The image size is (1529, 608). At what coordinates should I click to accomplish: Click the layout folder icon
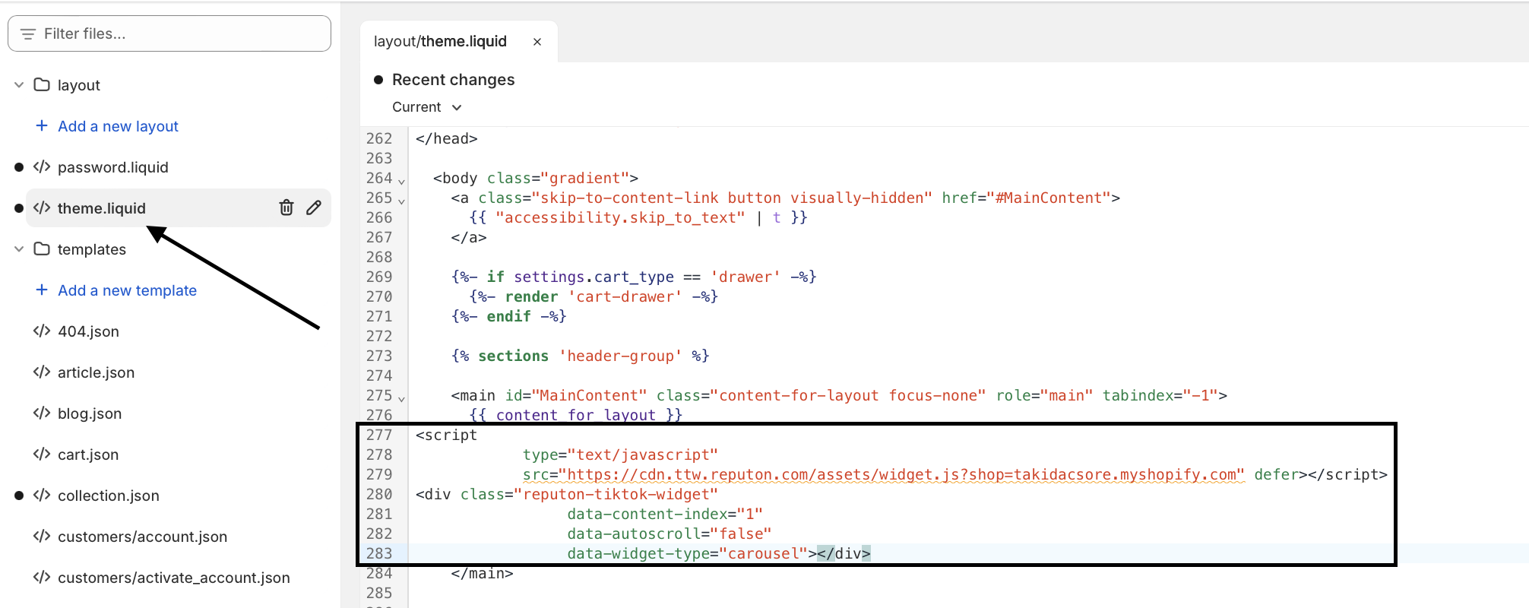[42, 84]
